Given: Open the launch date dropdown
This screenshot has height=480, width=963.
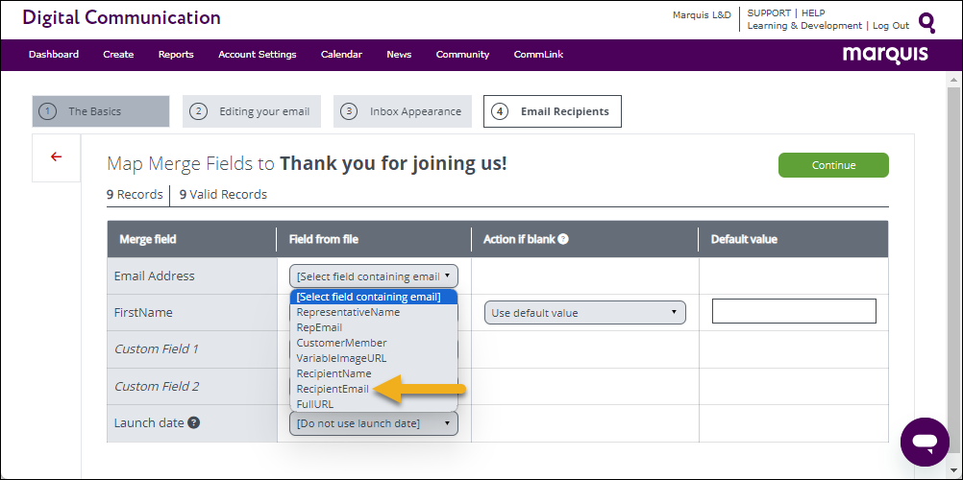Looking at the screenshot, I should click(x=373, y=423).
